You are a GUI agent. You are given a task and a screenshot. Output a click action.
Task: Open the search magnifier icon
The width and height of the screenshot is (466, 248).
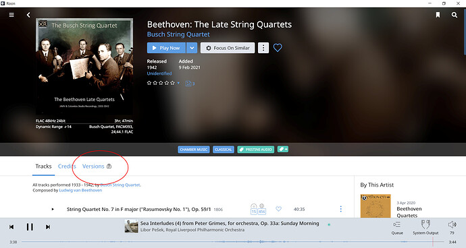(455, 15)
